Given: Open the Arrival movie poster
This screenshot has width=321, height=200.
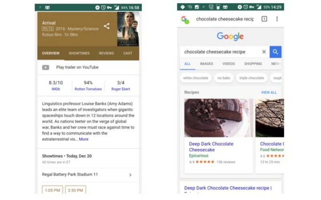Looking at the screenshot, I should [128, 29].
